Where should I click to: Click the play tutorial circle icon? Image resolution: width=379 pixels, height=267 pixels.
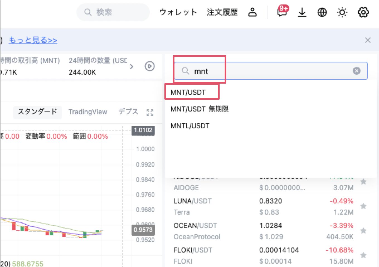(150, 66)
